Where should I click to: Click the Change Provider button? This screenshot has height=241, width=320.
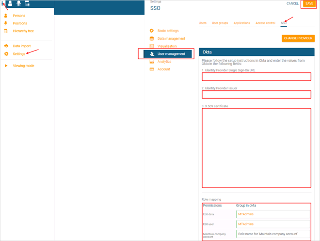(298, 38)
